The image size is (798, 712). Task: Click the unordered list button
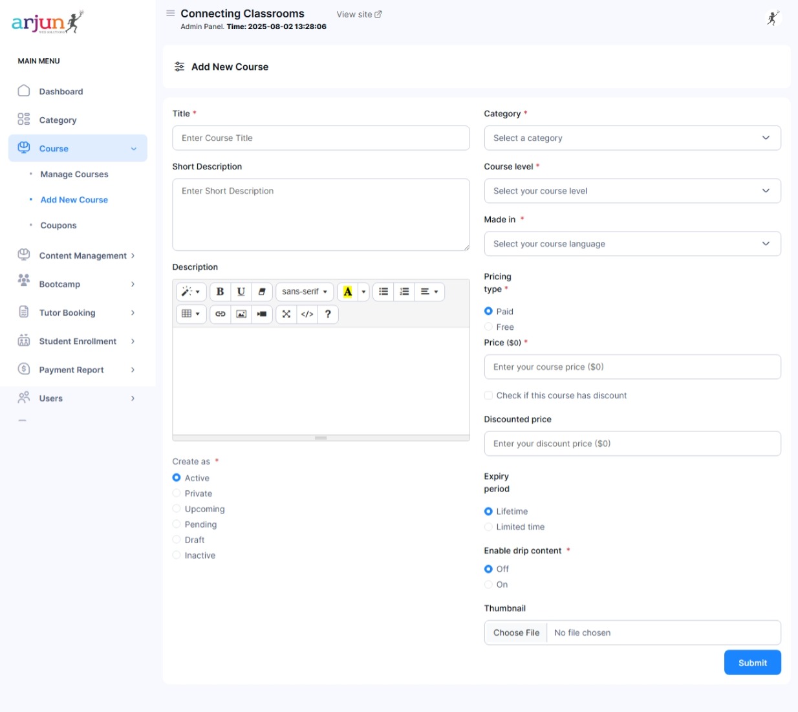pyautogui.click(x=383, y=292)
